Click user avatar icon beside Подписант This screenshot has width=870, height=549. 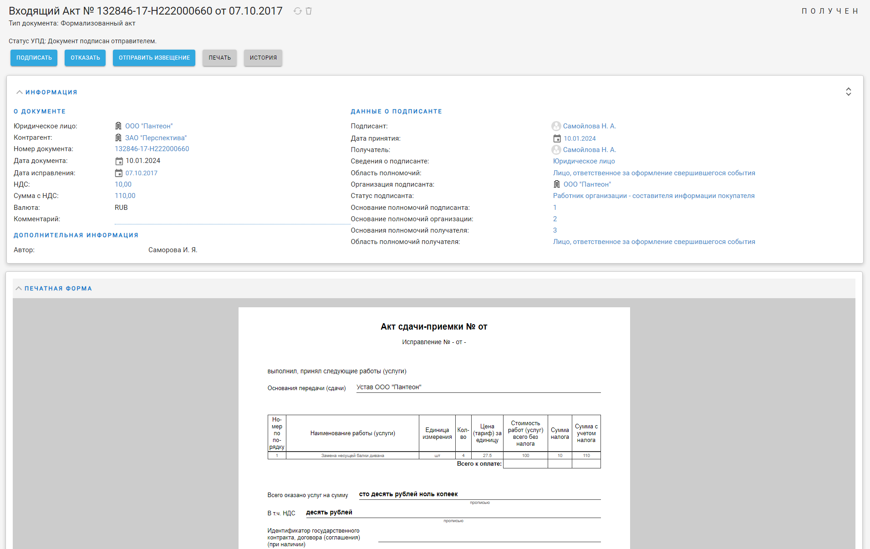tap(556, 126)
